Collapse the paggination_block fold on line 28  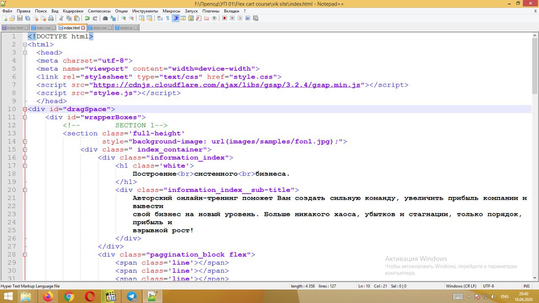(x=25, y=255)
